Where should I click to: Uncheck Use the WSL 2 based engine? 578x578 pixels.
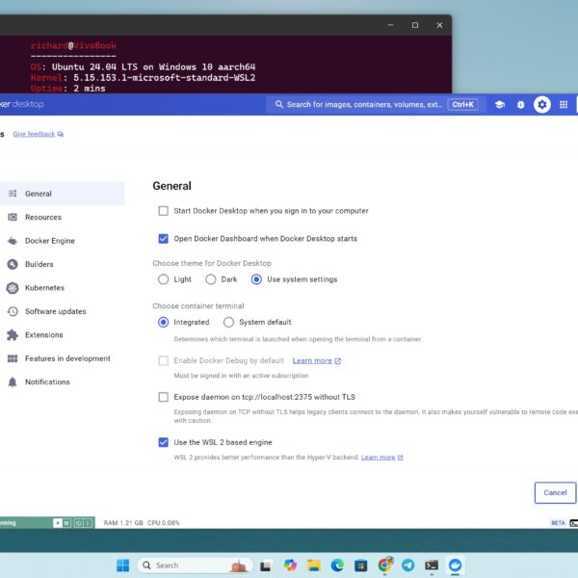(164, 442)
